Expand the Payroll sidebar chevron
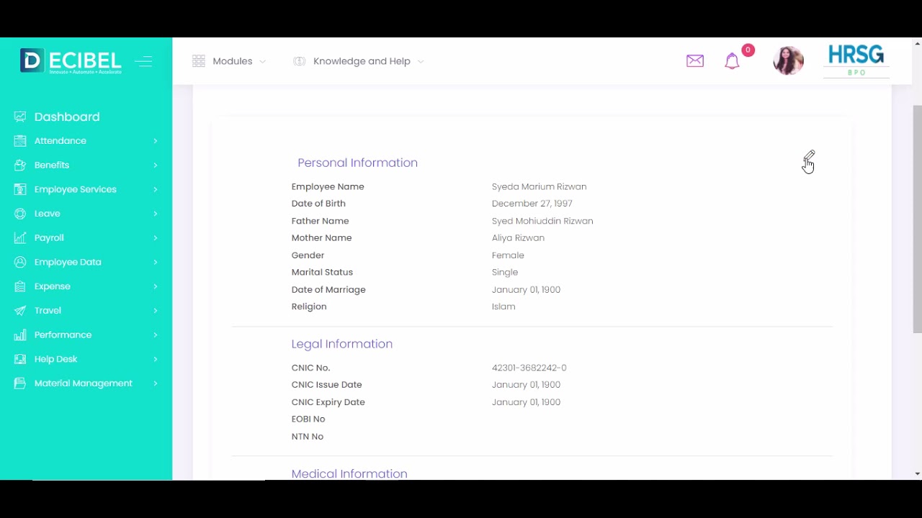Viewport: 922px width, 518px height. tap(155, 238)
